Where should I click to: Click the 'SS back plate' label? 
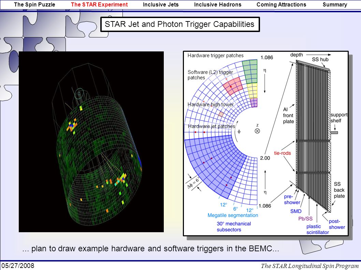point(339,190)
